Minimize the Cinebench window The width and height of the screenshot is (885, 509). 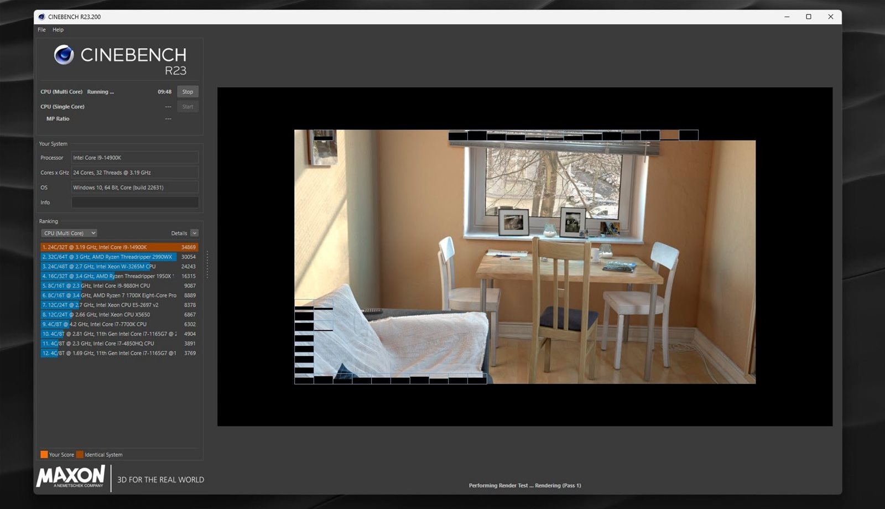[787, 17]
